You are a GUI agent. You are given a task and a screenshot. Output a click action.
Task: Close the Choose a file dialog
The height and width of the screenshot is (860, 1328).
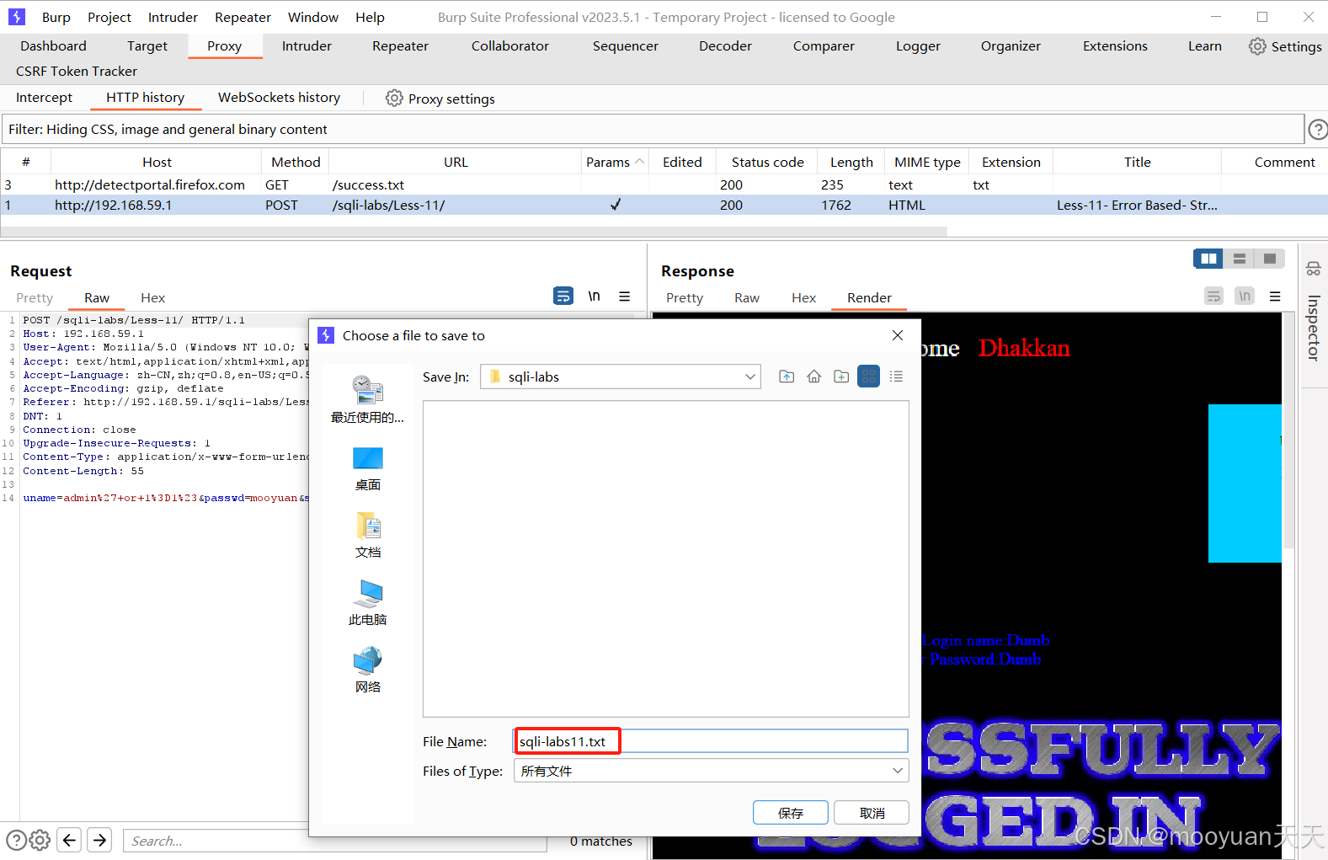[898, 335]
